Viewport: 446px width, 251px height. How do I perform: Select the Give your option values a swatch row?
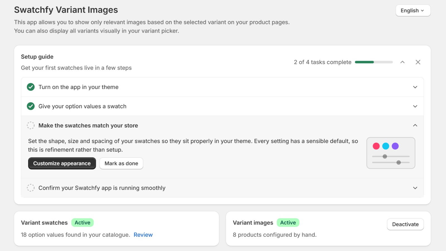click(x=222, y=106)
